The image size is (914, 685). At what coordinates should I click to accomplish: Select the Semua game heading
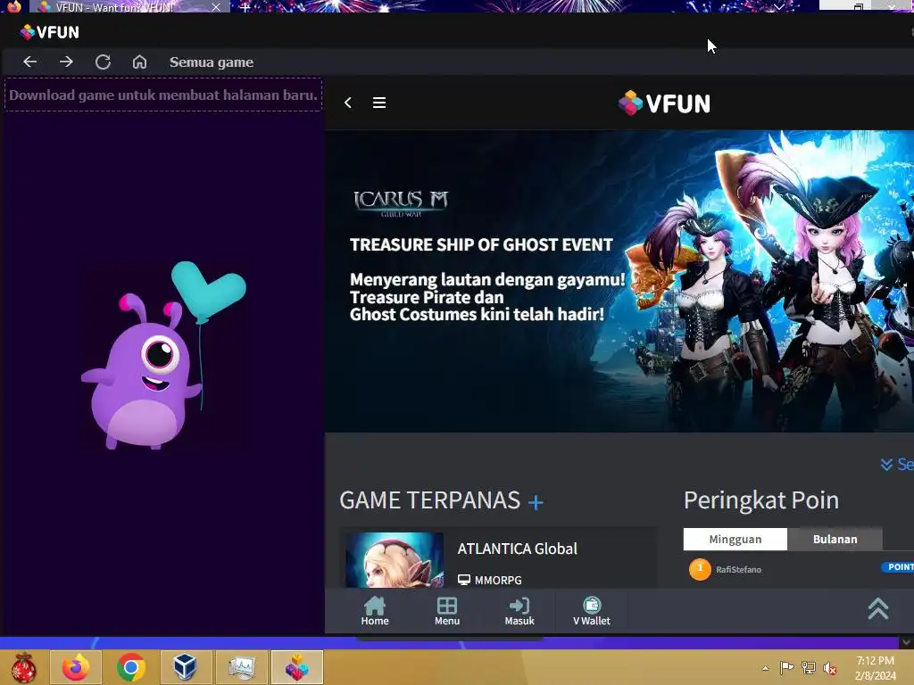tap(212, 62)
